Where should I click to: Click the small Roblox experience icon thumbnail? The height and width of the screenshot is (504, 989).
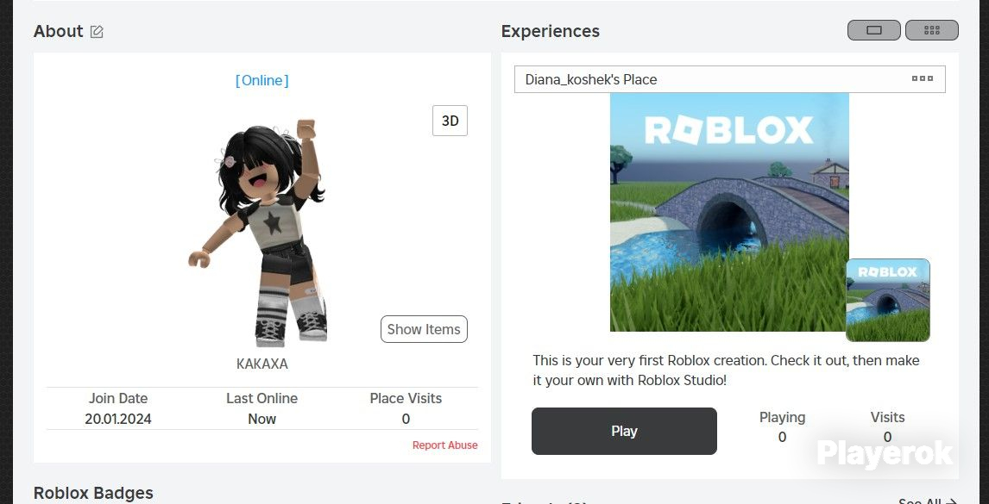point(887,300)
